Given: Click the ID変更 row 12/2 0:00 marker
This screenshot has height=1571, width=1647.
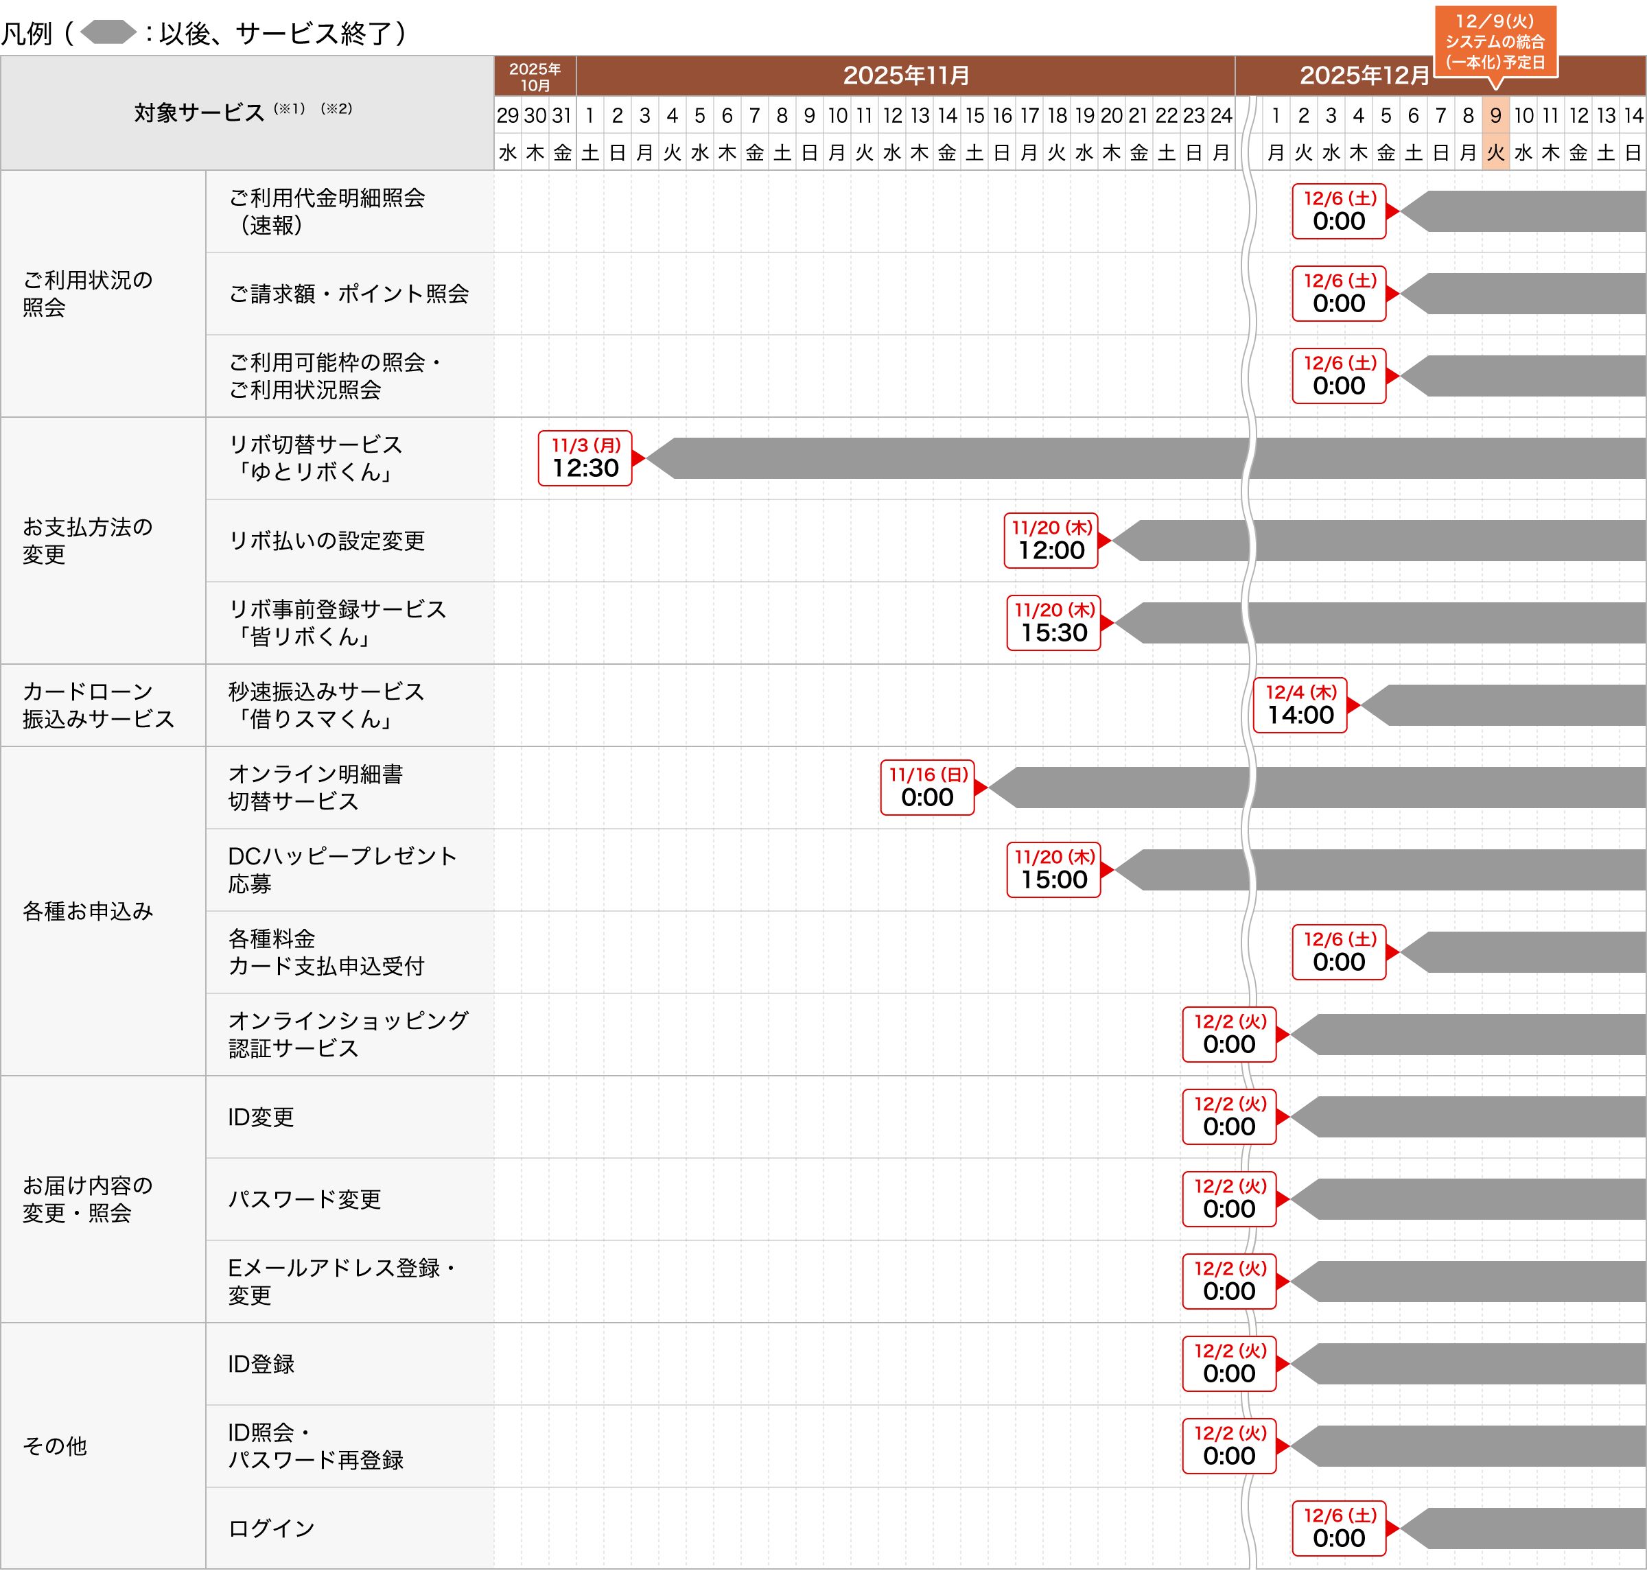Looking at the screenshot, I should click(1229, 1116).
